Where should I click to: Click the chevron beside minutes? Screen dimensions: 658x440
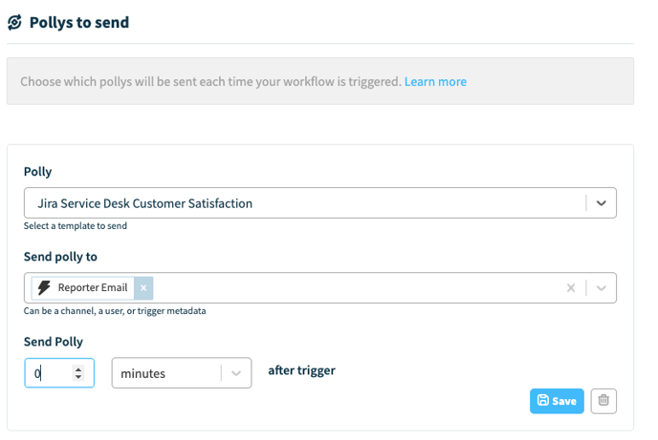pyautogui.click(x=236, y=373)
